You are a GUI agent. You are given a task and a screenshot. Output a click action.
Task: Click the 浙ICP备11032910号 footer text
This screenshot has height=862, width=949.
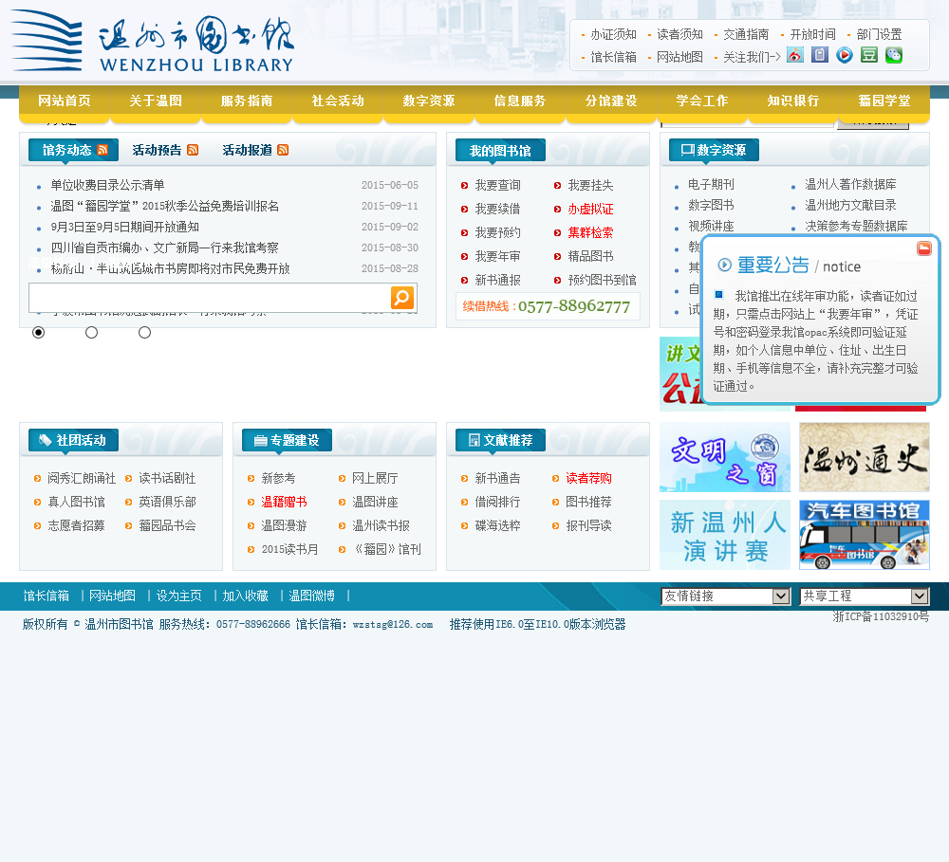(x=881, y=616)
